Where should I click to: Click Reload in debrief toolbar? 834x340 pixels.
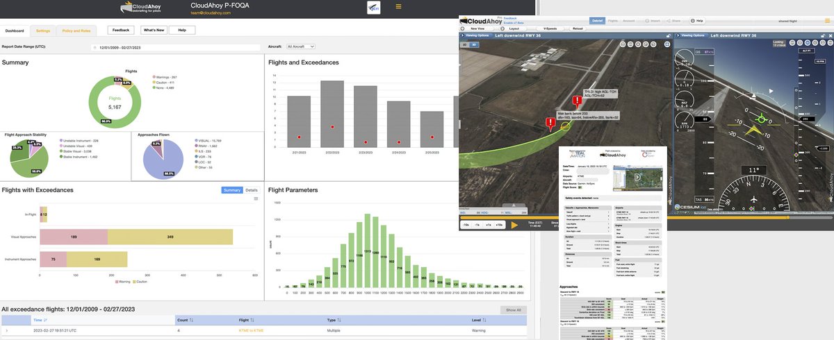coord(577,28)
